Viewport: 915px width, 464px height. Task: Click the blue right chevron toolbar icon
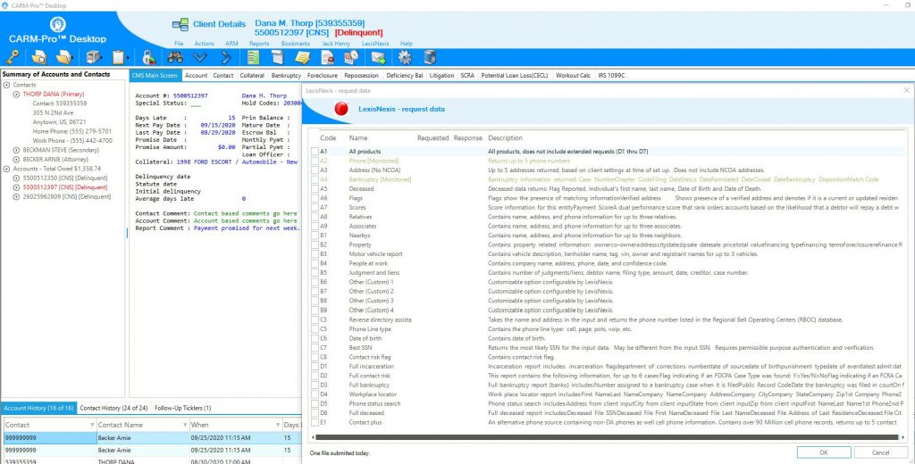(226, 57)
